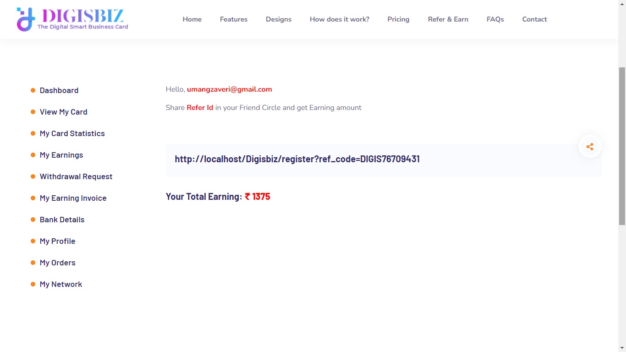Viewport: 626px width, 352px height.
Task: Click the referral link URL box
Action: tap(297, 159)
